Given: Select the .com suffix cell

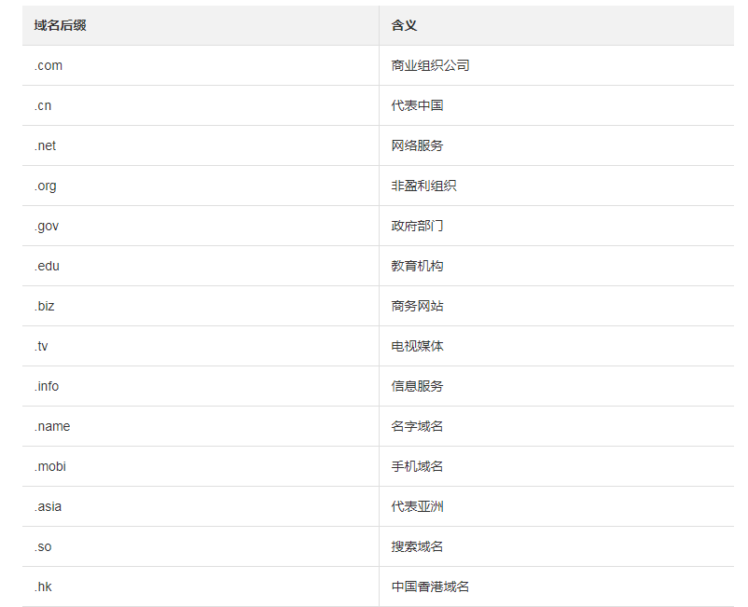Looking at the screenshot, I should coord(48,65).
